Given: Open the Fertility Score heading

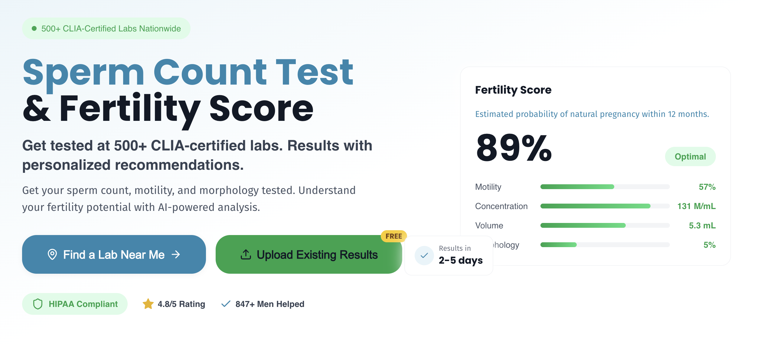Looking at the screenshot, I should (x=513, y=90).
